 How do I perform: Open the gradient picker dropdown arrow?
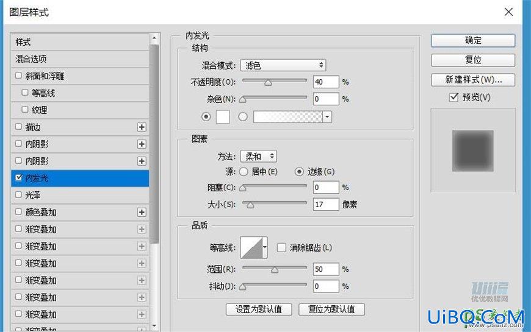click(x=327, y=117)
